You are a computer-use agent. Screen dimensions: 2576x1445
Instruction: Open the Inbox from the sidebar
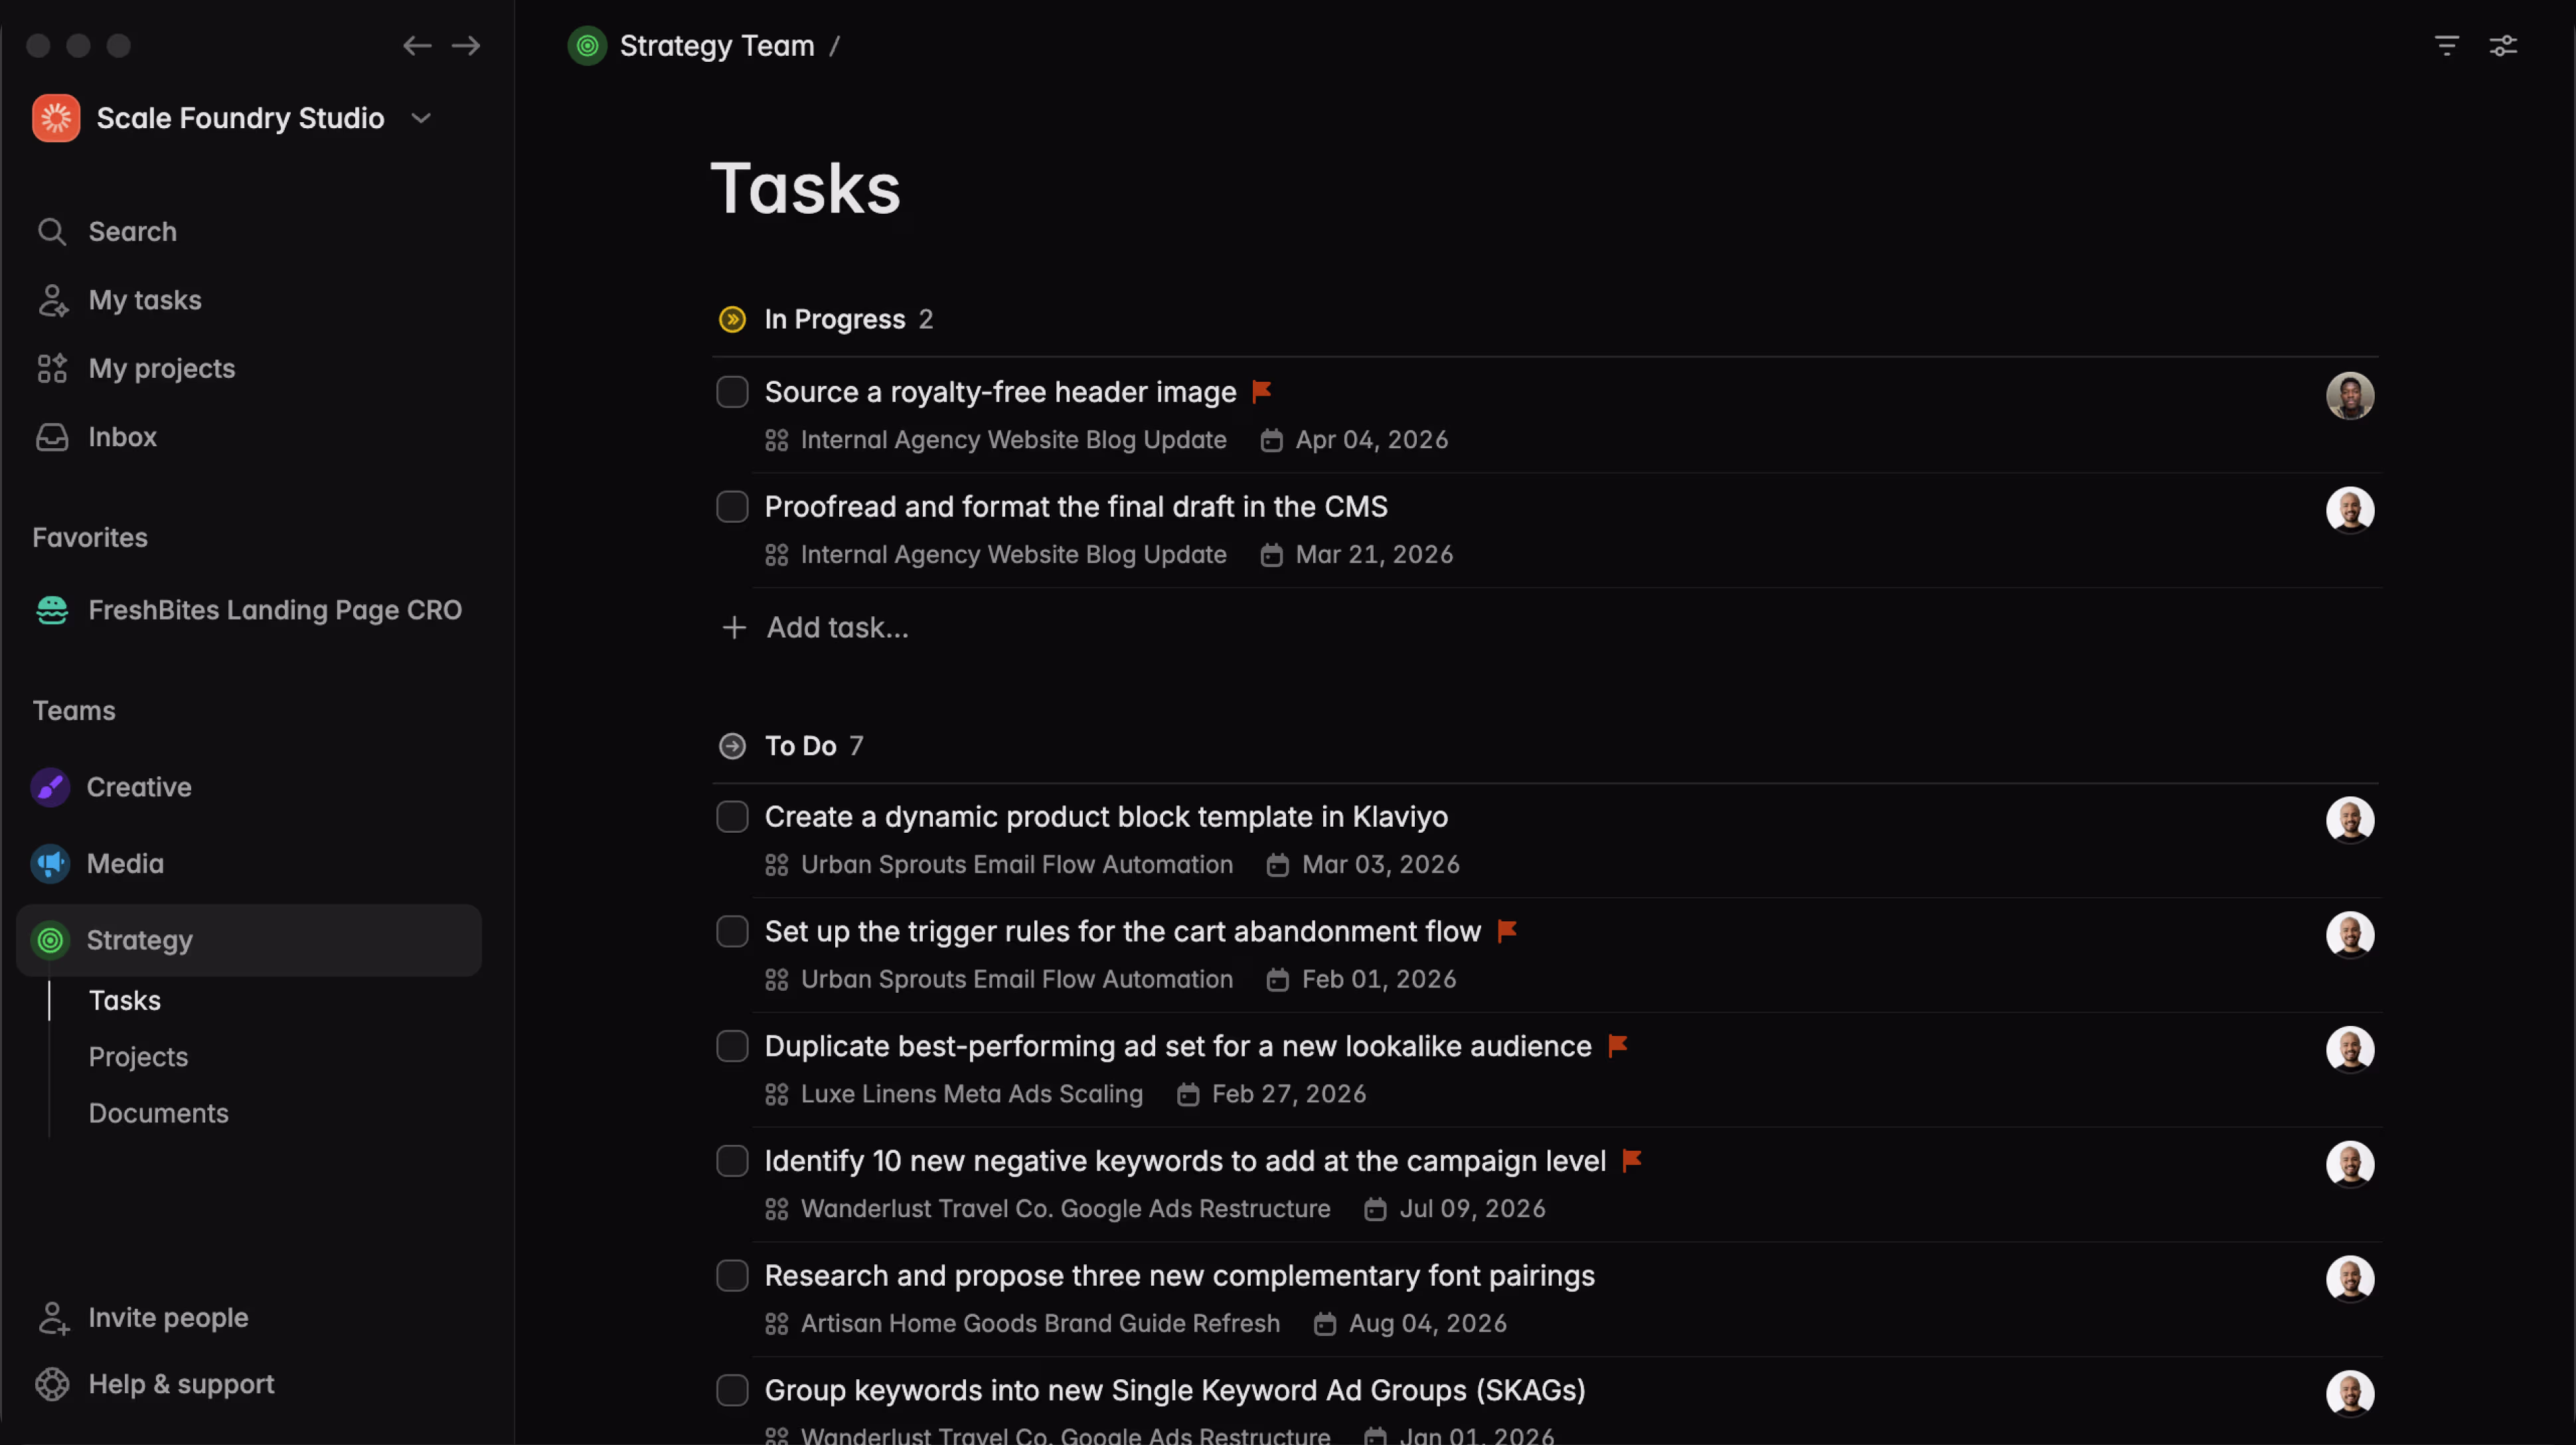tap(122, 437)
